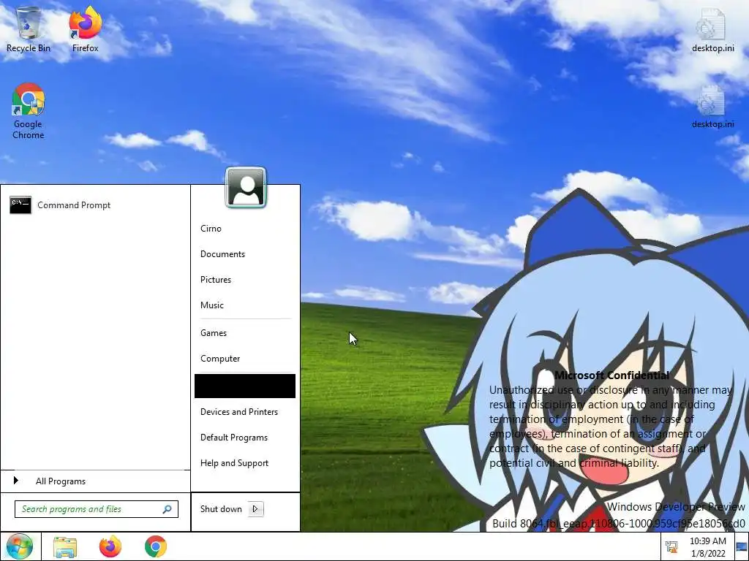Open the Recycle Bin desktop icon
Viewport: 749px width, 561px height.
pyautogui.click(x=29, y=29)
